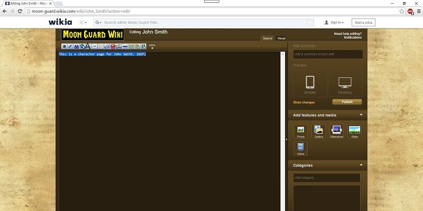Insert horizontal line icon
This screenshot has width=423, height=211.
tap(125, 46)
